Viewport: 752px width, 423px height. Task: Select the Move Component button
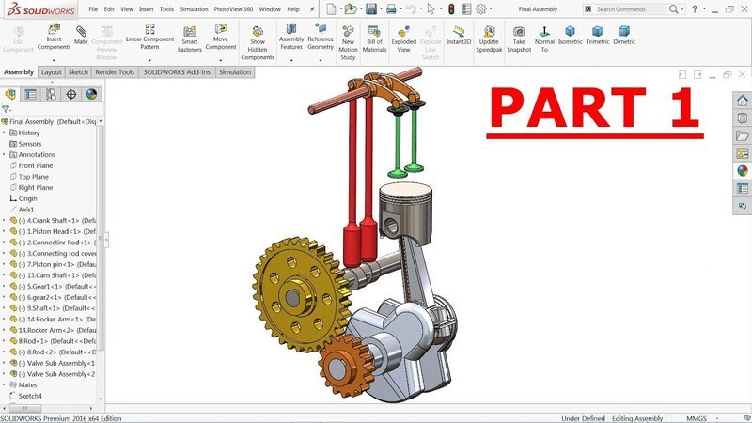click(221, 37)
